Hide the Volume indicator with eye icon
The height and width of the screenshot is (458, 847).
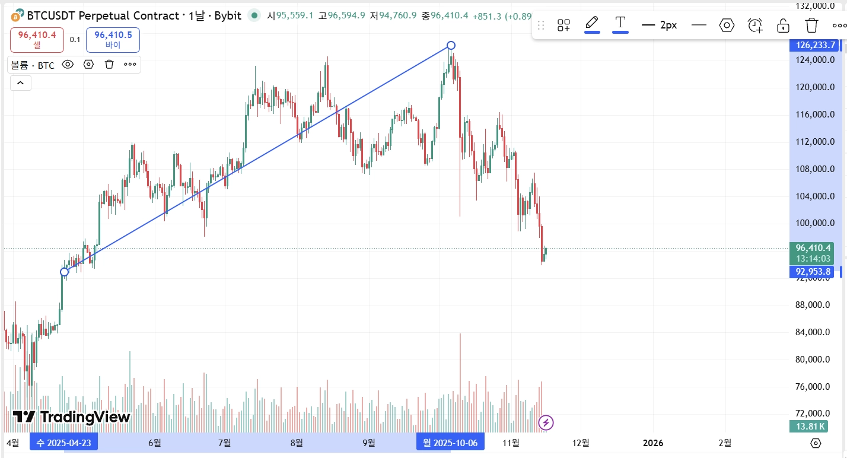tap(68, 65)
